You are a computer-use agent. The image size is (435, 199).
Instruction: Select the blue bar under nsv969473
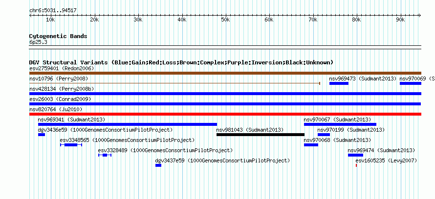point(339,83)
